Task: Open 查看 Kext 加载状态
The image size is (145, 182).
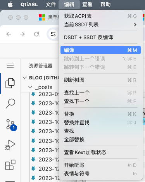Action: coord(100,152)
